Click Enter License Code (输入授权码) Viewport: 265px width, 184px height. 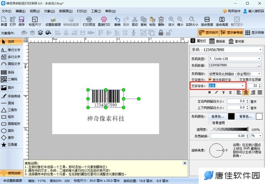click(253, 11)
